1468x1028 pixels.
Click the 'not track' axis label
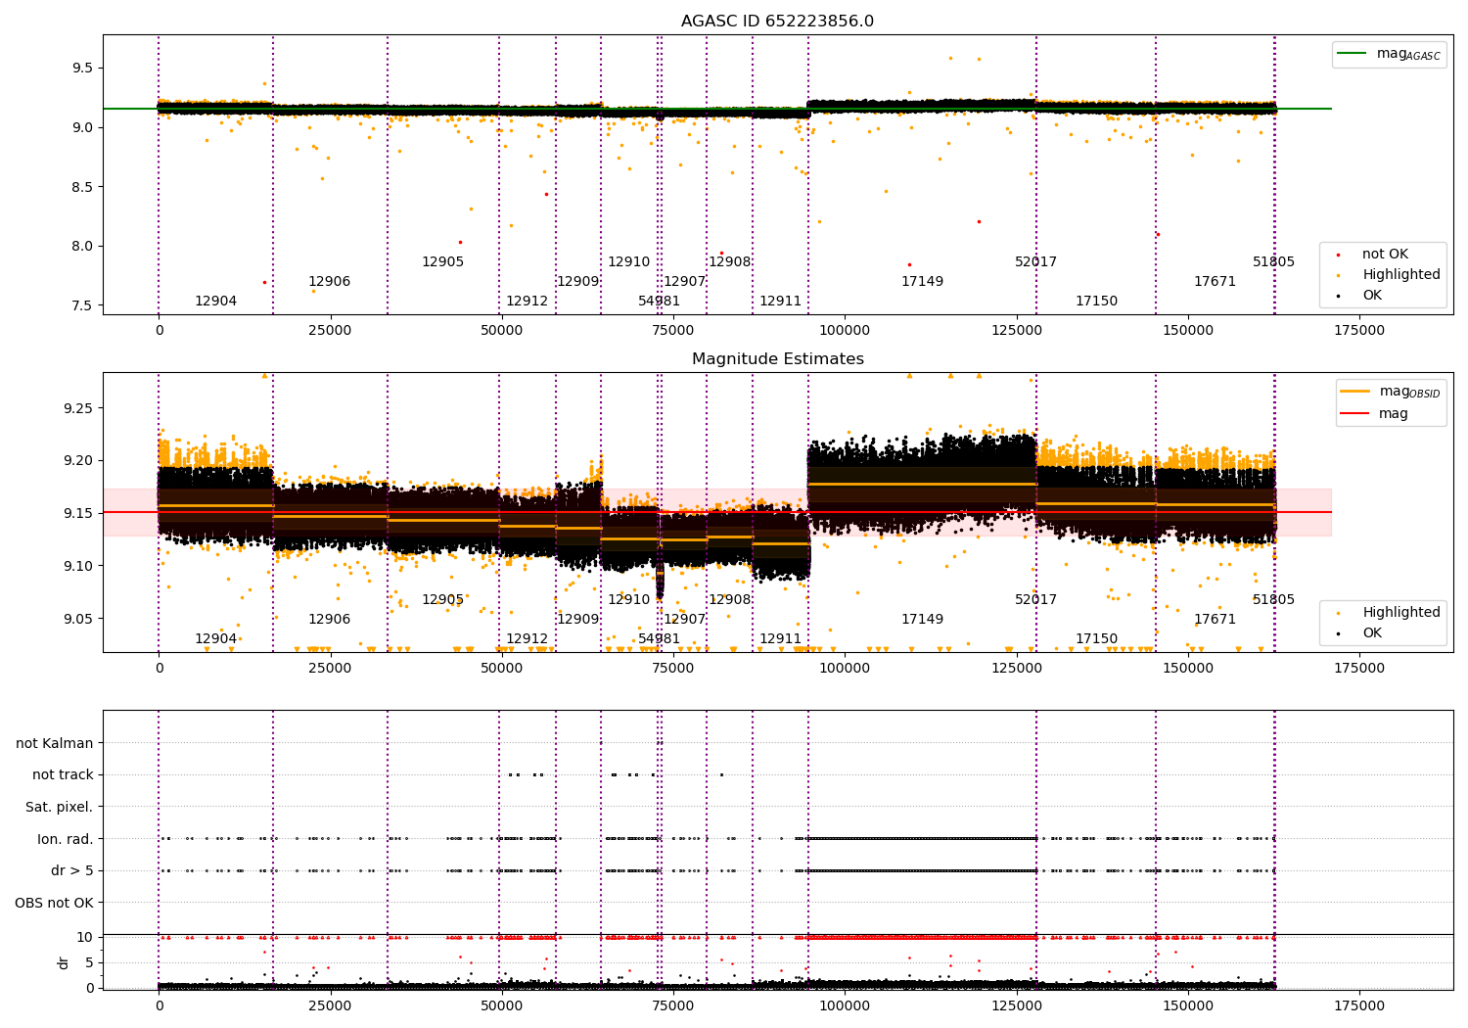(63, 775)
